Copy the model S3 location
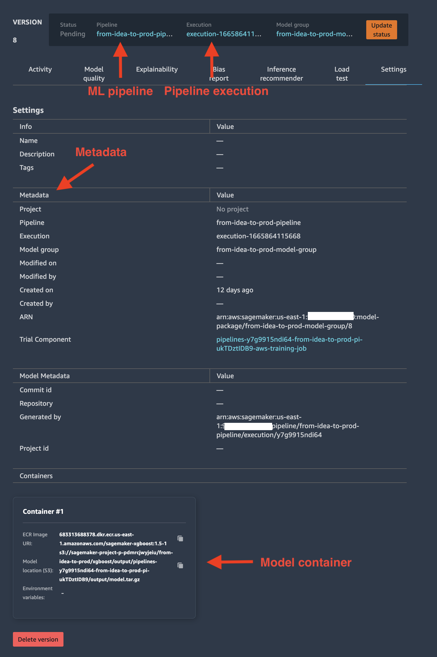This screenshot has height=657, width=437. (180, 565)
